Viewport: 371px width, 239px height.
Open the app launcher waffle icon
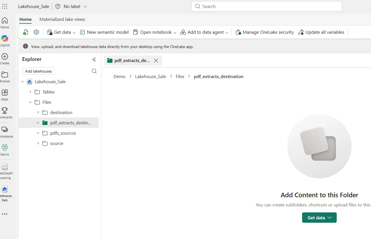click(x=5, y=6)
